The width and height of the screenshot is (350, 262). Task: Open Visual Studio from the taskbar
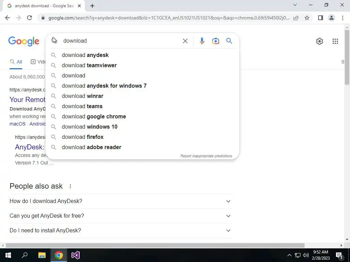coord(76,255)
